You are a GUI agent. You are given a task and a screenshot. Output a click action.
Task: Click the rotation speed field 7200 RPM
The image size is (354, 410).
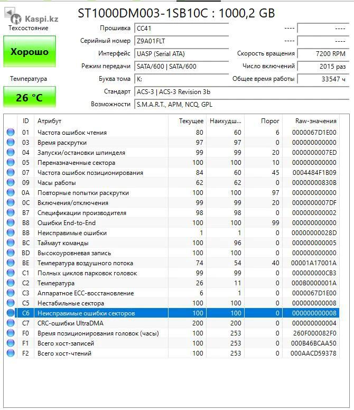[322, 53]
